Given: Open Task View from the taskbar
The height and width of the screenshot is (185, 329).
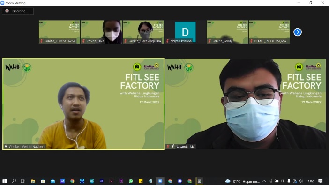Looking at the screenshot, I should point(23,181).
